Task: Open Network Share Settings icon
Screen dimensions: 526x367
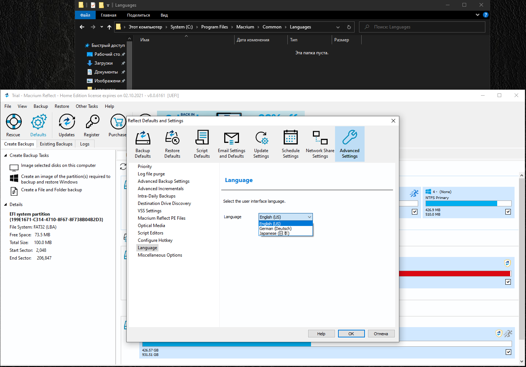Action: [x=320, y=144]
